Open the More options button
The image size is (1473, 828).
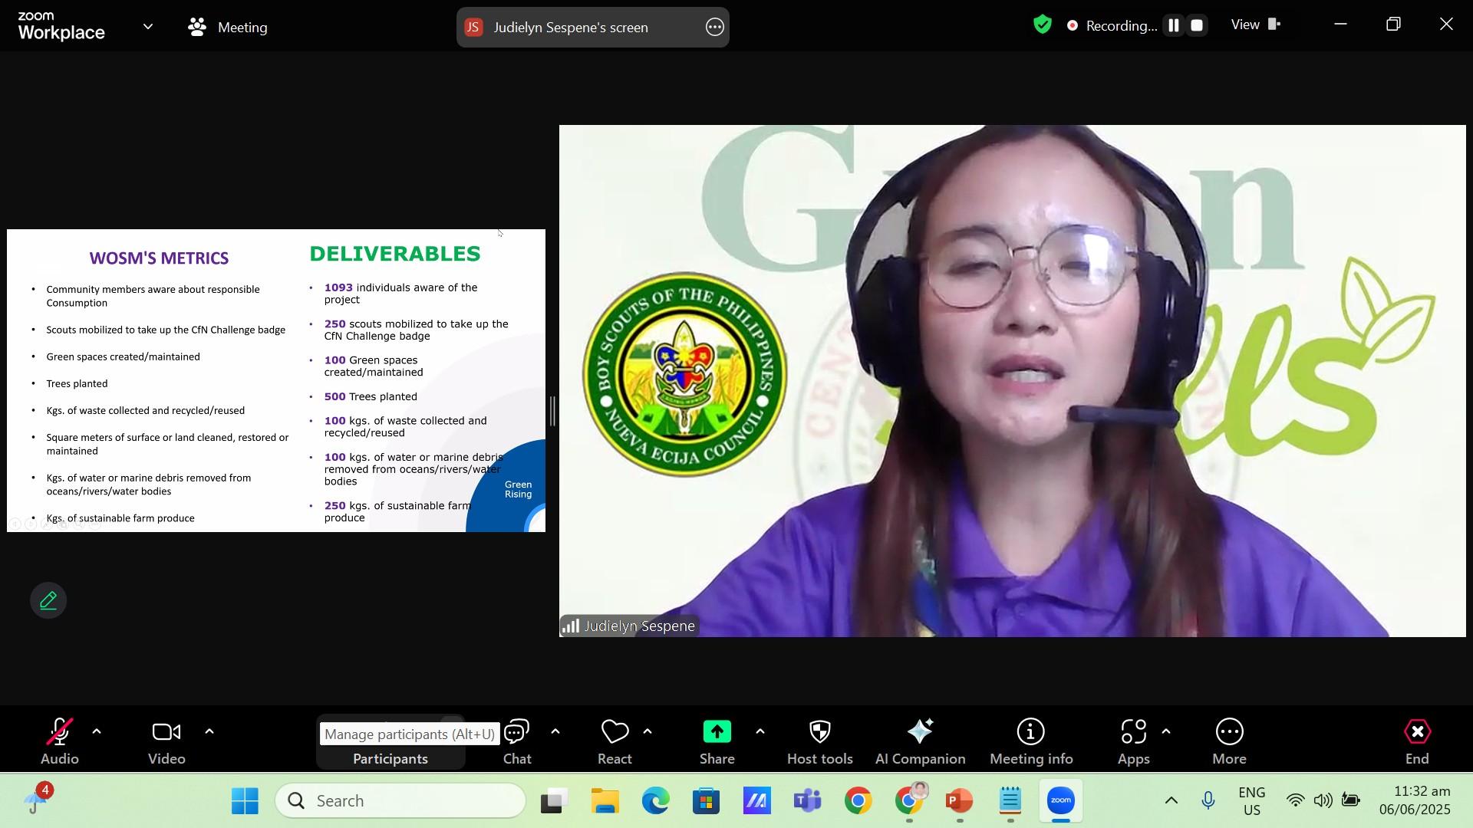tap(1229, 741)
